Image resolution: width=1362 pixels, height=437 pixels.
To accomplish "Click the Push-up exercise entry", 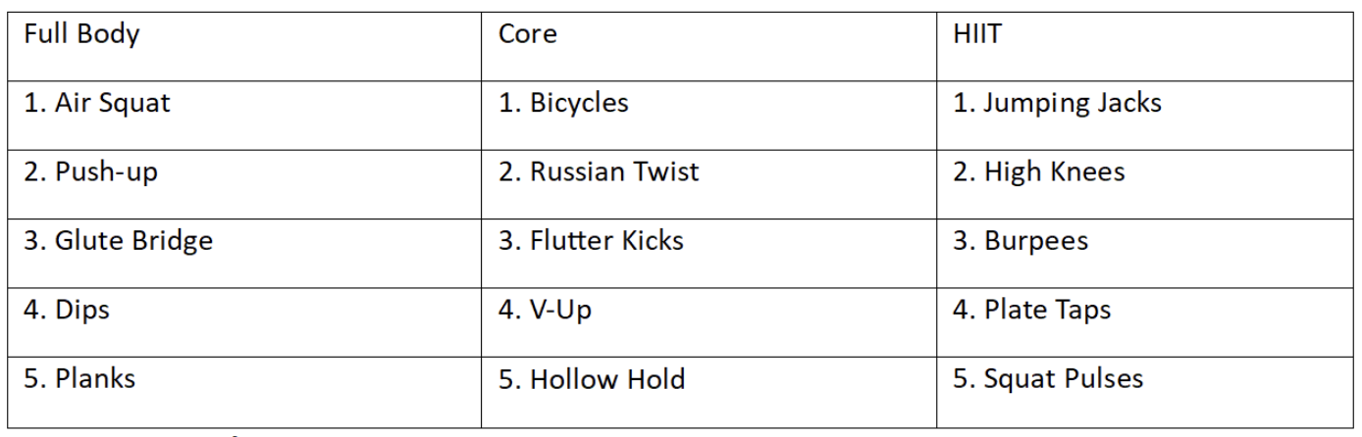I will tap(90, 172).
